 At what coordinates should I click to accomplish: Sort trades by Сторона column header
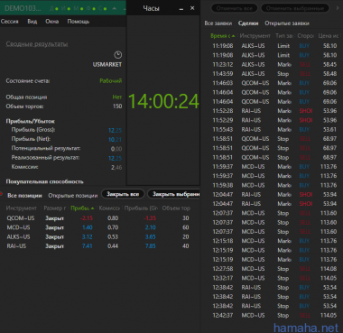306,36
